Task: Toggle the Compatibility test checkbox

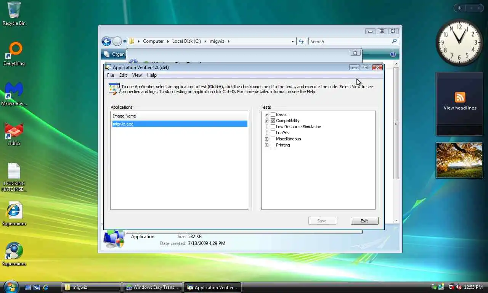Action: click(273, 121)
